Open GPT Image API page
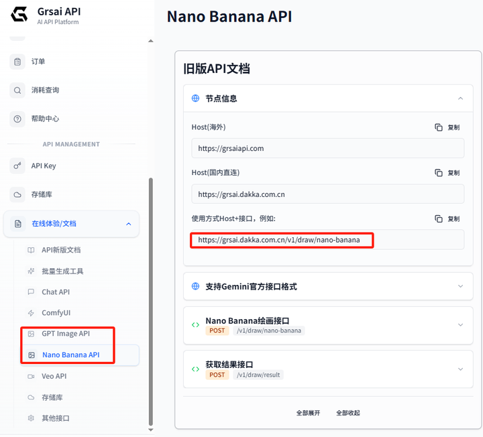Screen dimensions: 483x437 pyautogui.click(x=66, y=334)
